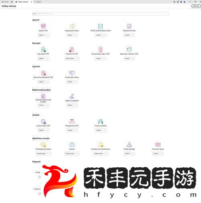Click open under request e-signatures
201x203 pixels.
point(41,105)
